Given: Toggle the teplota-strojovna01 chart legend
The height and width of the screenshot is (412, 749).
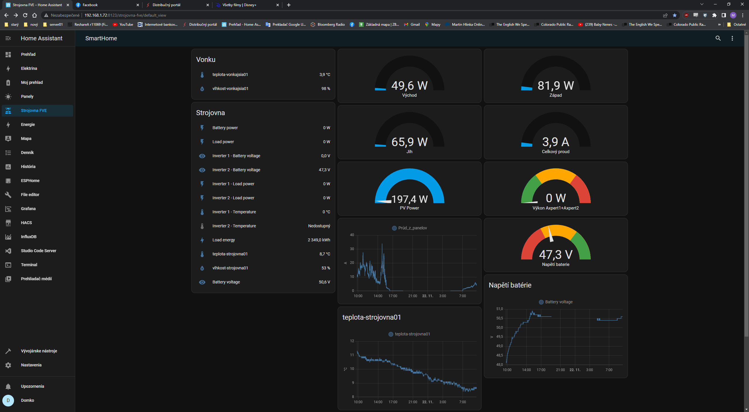Looking at the screenshot, I should [409, 334].
